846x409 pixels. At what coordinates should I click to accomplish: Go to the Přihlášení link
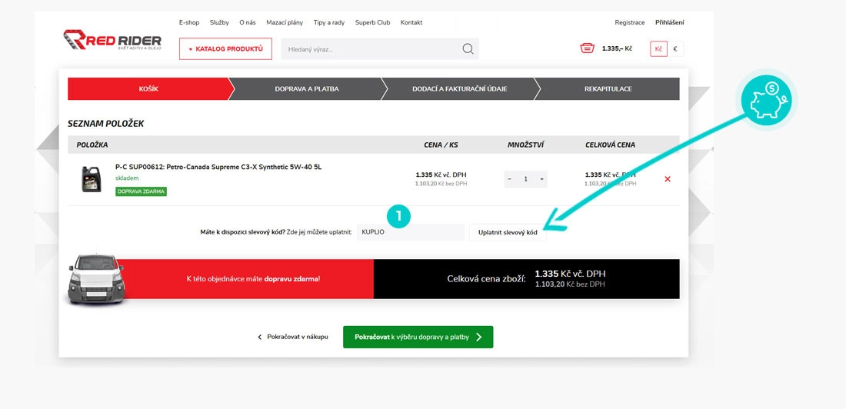point(670,22)
